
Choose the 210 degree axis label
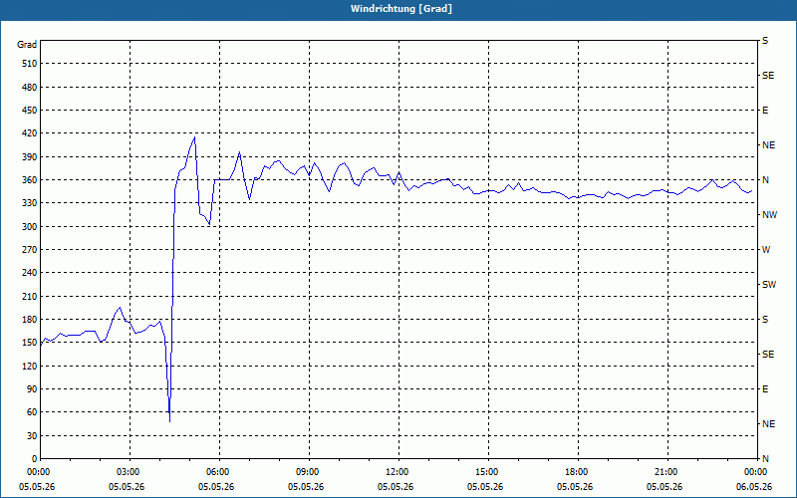pos(30,296)
